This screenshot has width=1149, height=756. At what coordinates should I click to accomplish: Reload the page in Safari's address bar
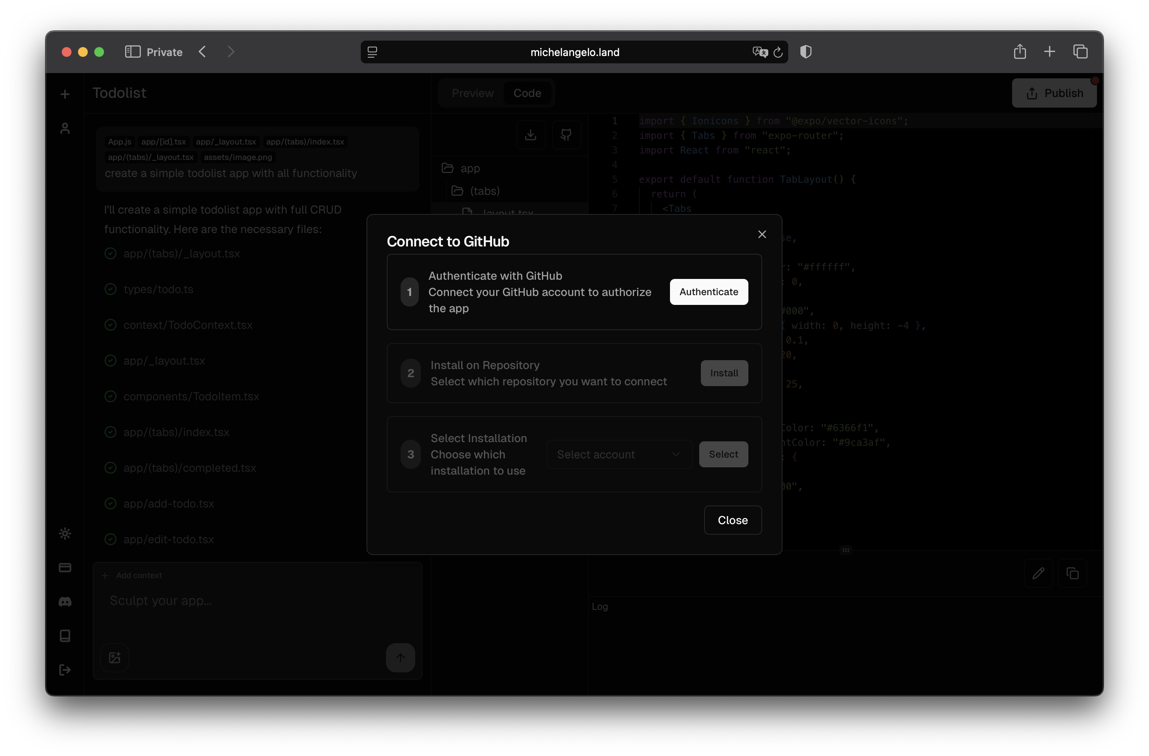click(x=778, y=52)
